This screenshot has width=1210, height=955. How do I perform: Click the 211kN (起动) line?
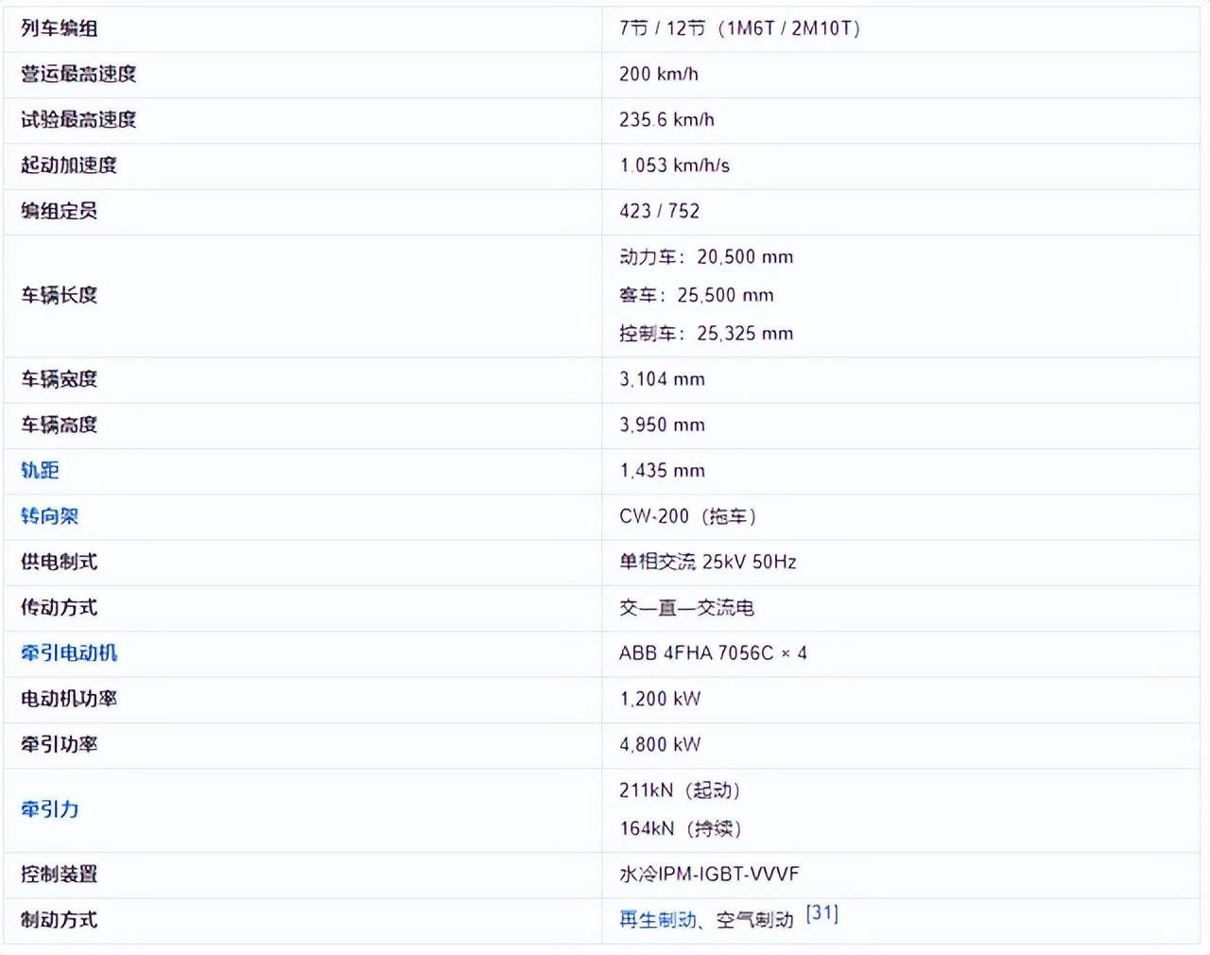pos(680,790)
